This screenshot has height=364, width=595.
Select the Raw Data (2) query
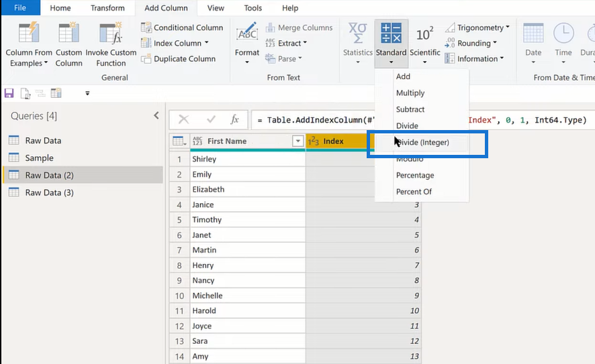click(x=83, y=176)
